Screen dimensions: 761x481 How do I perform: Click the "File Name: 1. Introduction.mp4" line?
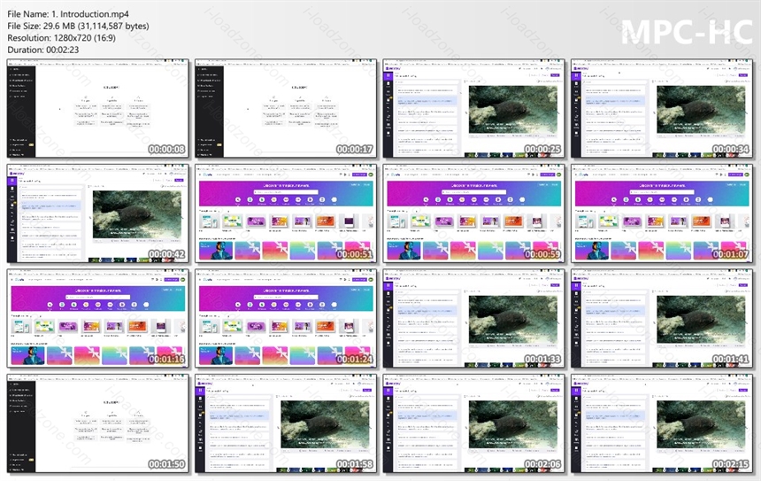click(68, 14)
